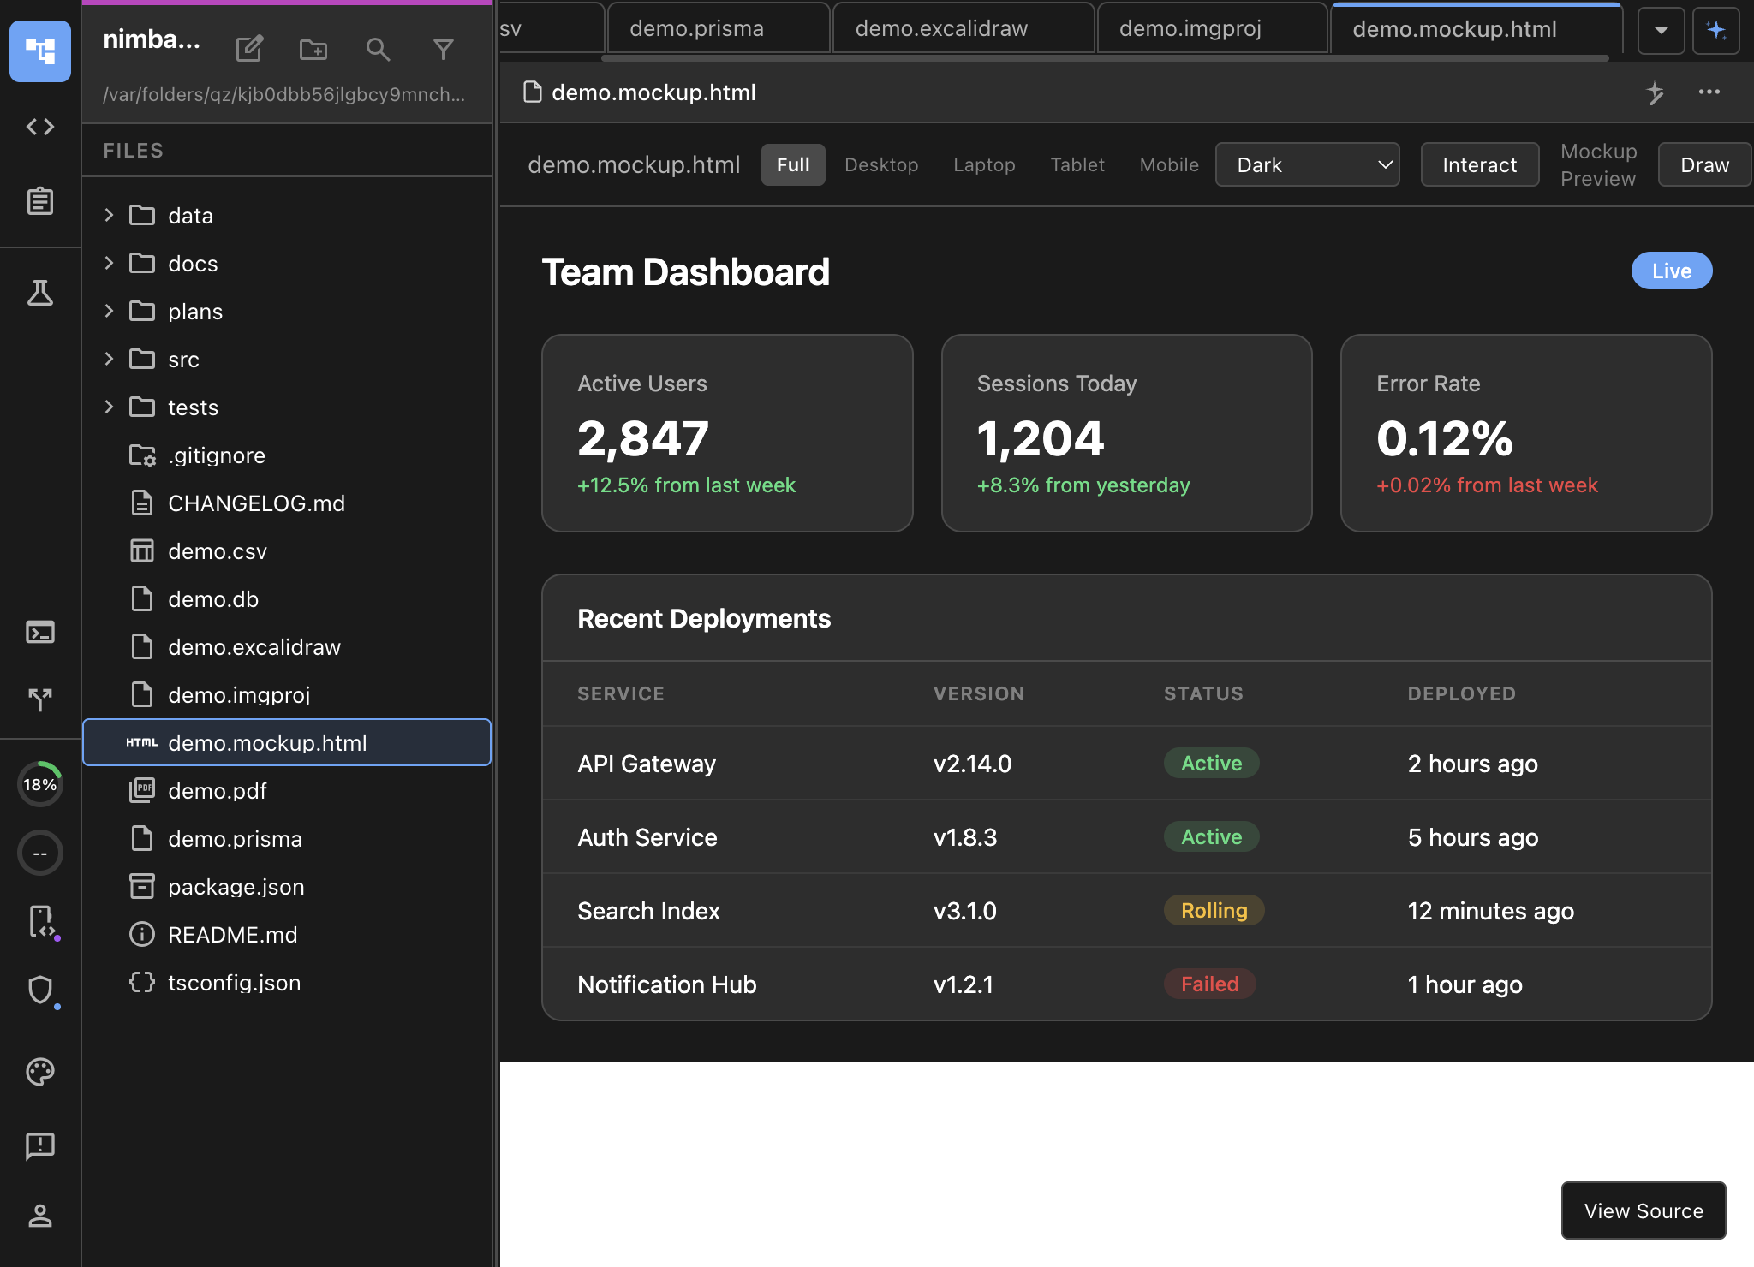Select the flask test runner icon
1754x1267 pixels.
(x=39, y=294)
